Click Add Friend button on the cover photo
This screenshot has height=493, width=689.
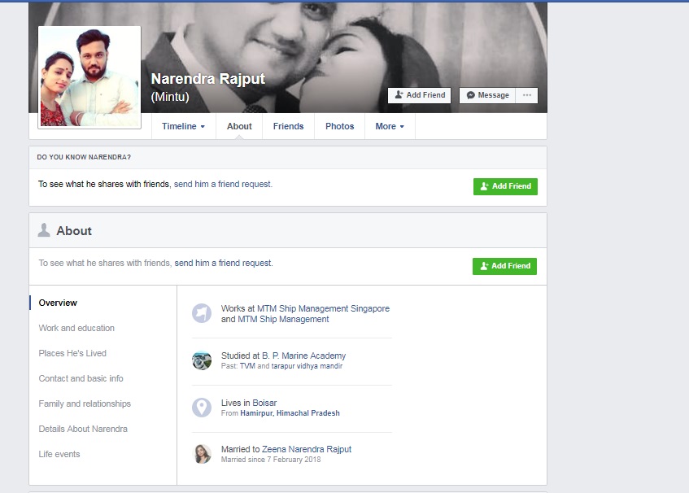pyautogui.click(x=419, y=95)
